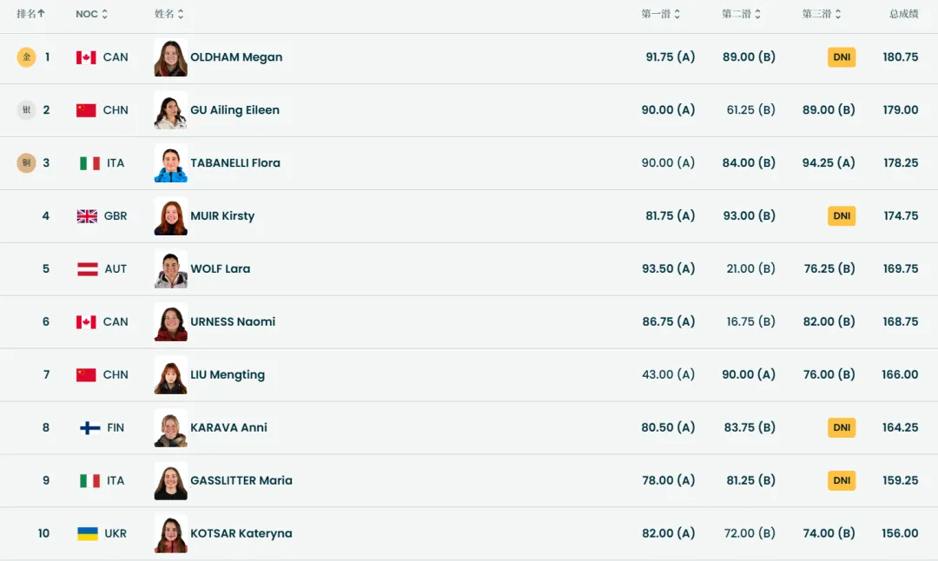Click the Ukraine flag beside UKR
This screenshot has width=938, height=561.
(88, 533)
